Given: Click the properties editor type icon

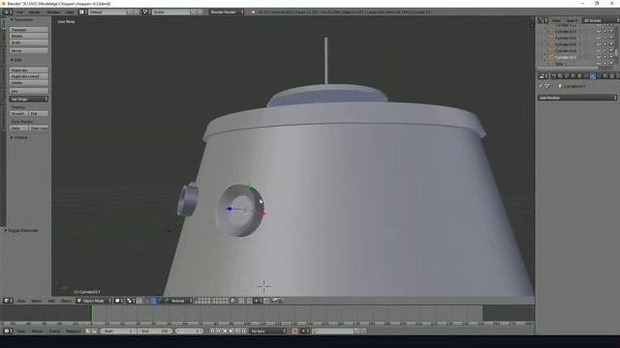Looking at the screenshot, I should 542,75.
